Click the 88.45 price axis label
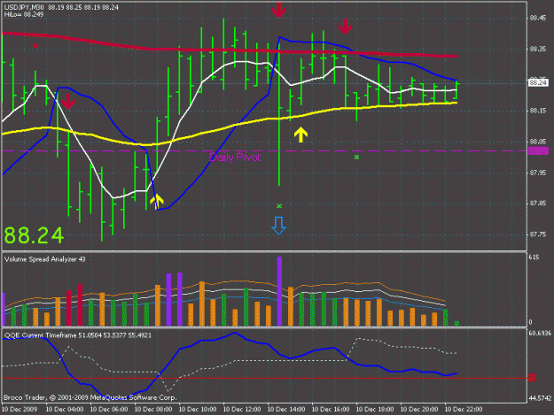 538,19
